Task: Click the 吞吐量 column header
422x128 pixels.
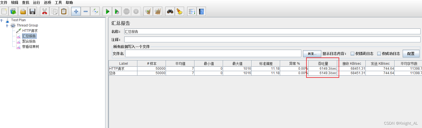Action: pos(323,64)
